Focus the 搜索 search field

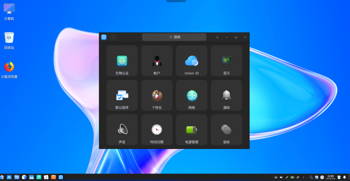click(x=174, y=37)
